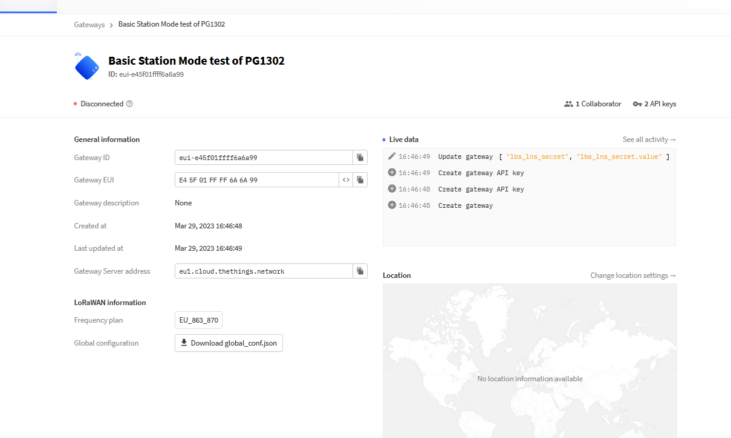Select the Create gateway event row

[x=529, y=205]
